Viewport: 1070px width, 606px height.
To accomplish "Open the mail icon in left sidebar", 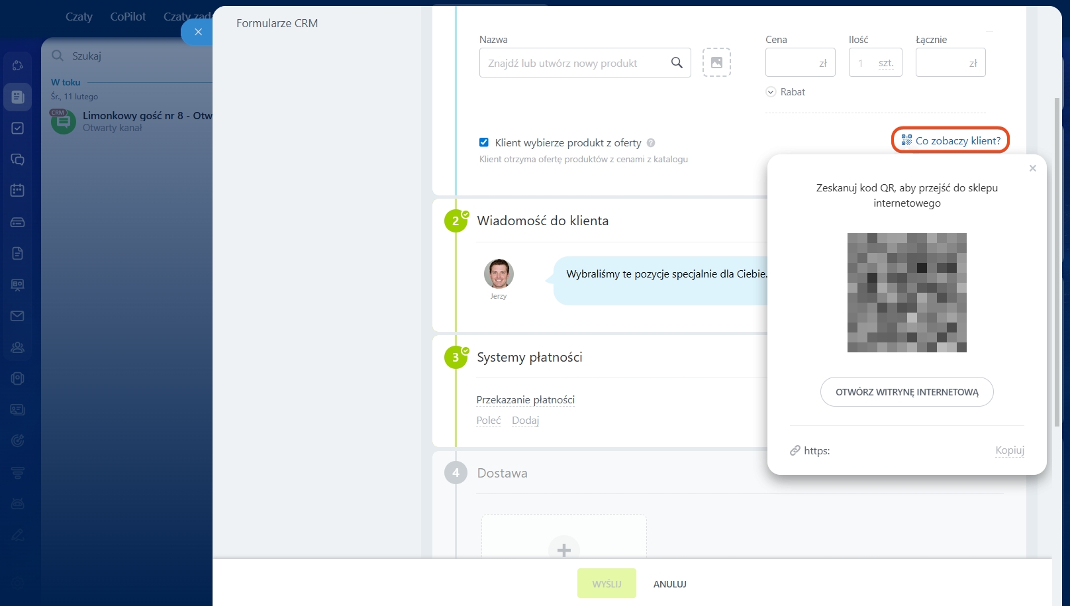I will pyautogui.click(x=18, y=316).
